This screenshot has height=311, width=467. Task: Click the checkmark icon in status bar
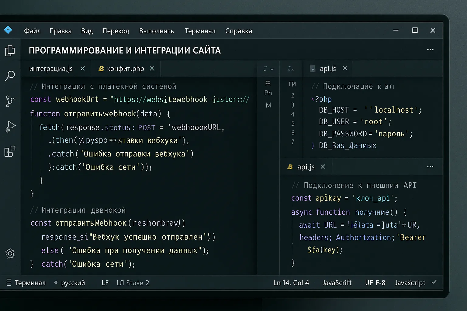(434, 282)
